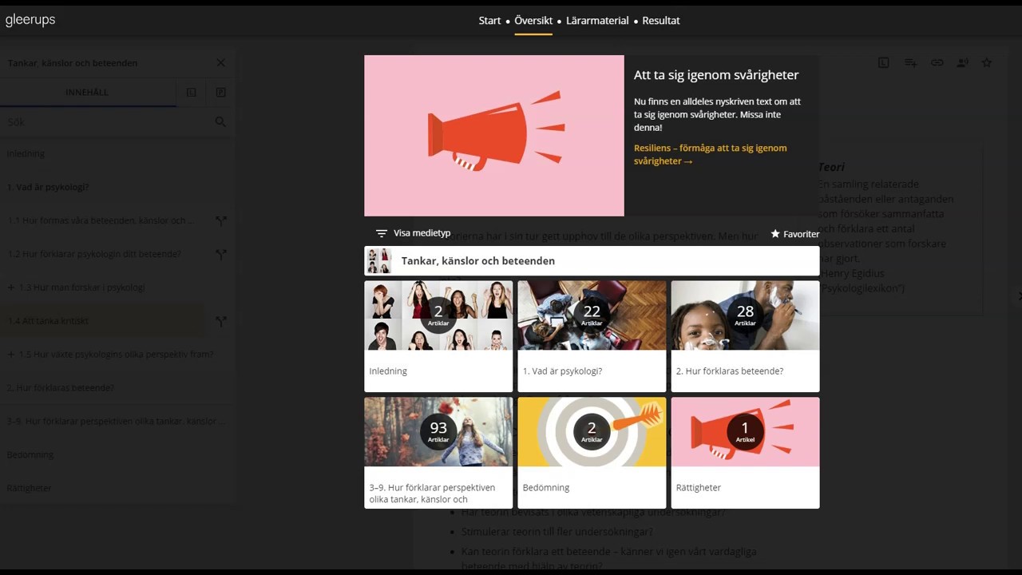Go to Lärarmaterial in the top navigation
Viewport: 1022px width, 575px height.
tap(597, 21)
